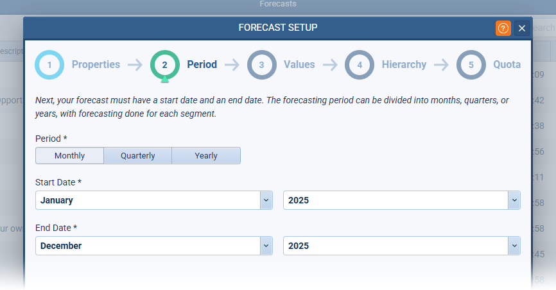
Task: Click the December end month field
Action: [x=148, y=246]
